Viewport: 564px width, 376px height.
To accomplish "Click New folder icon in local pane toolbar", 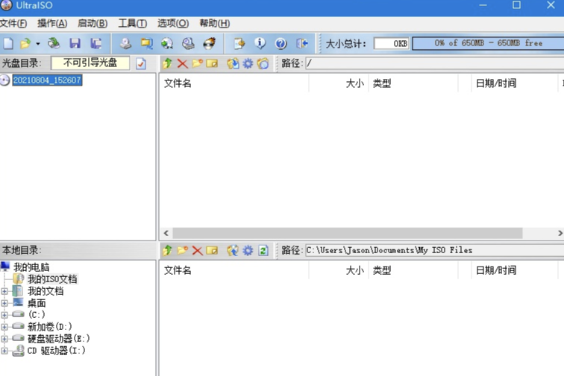I will coord(182,250).
